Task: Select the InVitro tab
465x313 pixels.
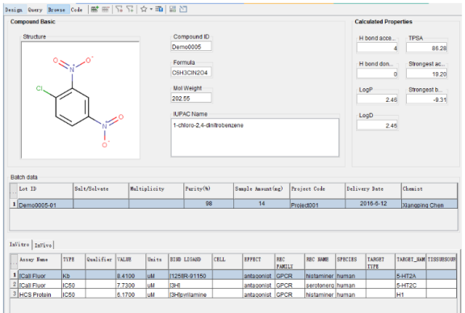Action: click(x=19, y=244)
